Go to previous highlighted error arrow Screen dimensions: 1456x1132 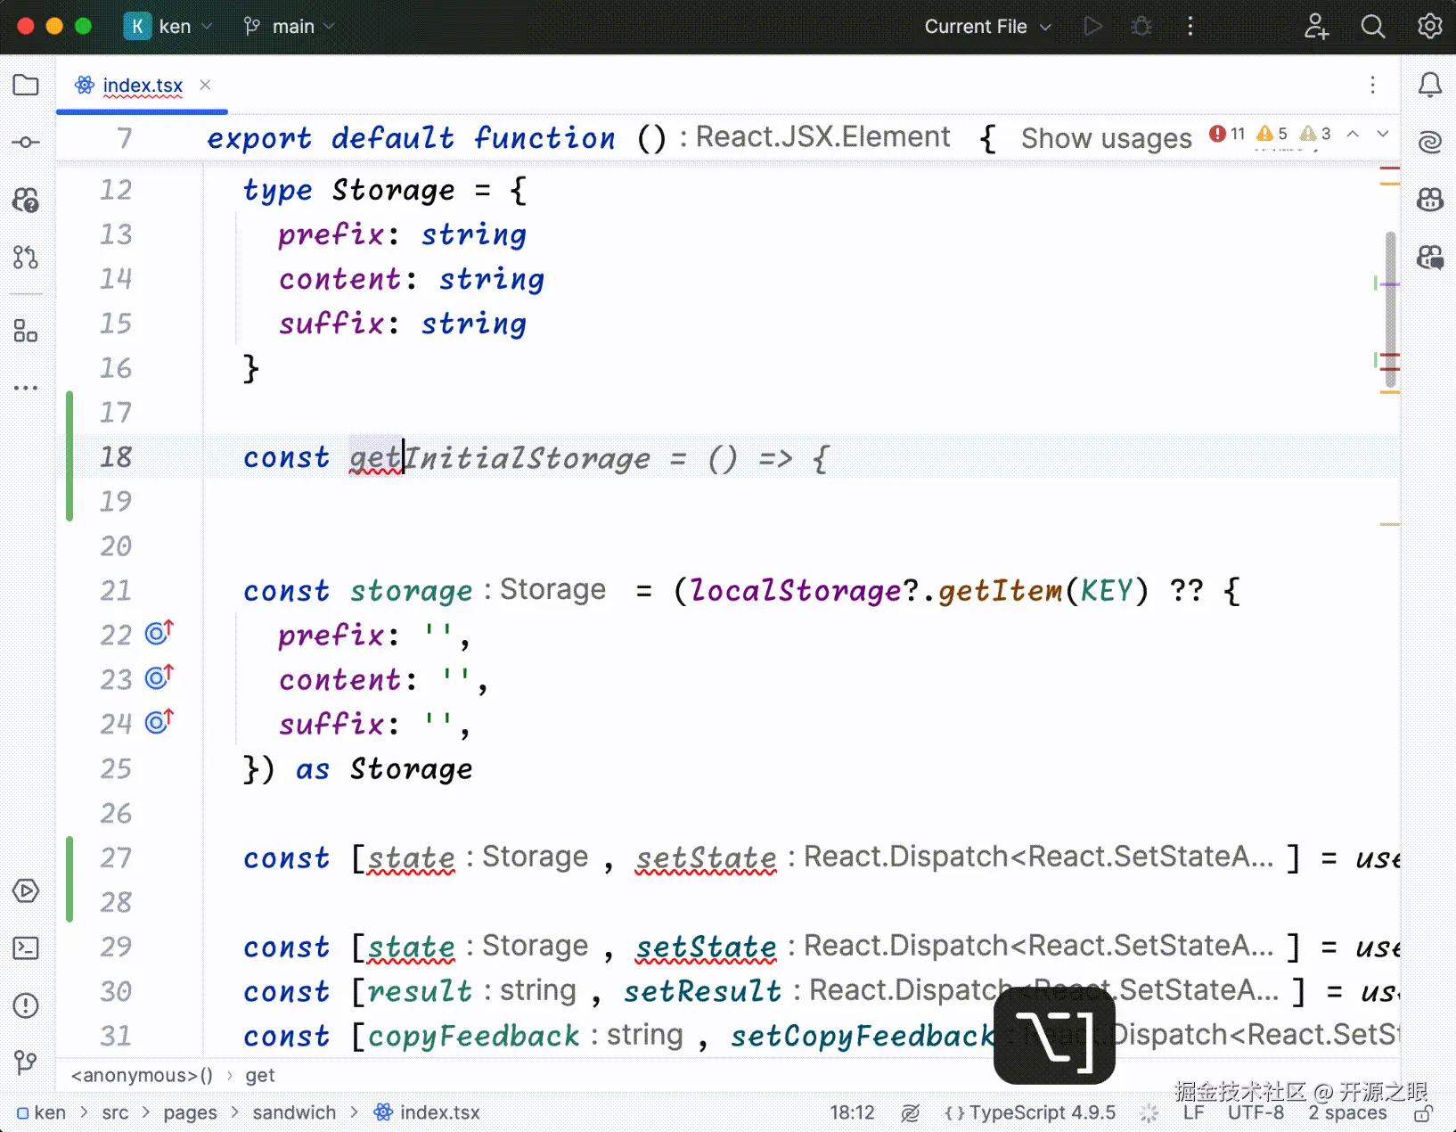(1353, 134)
